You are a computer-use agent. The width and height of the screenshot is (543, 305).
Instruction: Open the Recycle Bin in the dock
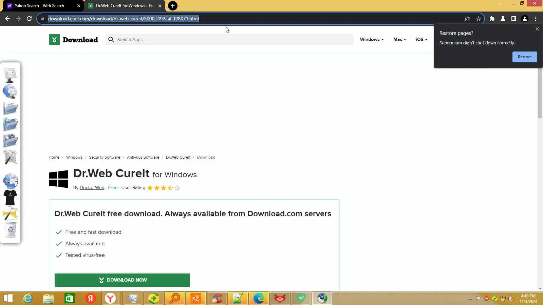tap(11, 230)
